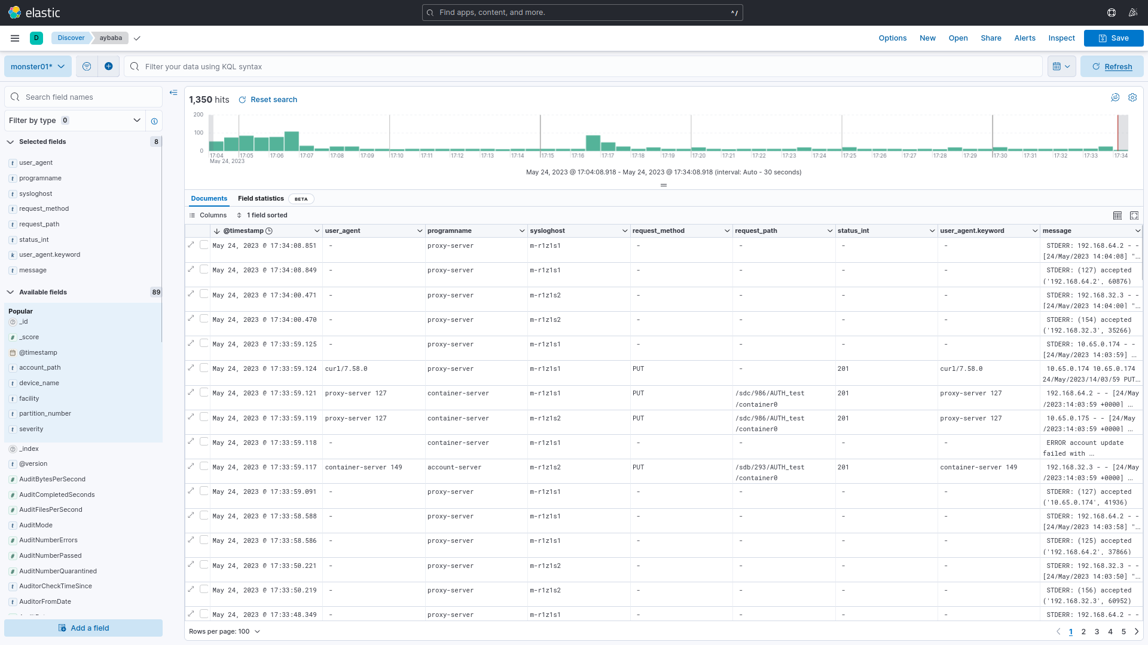Open chart options gear icon
This screenshot has width=1148, height=645.
tap(1132, 97)
